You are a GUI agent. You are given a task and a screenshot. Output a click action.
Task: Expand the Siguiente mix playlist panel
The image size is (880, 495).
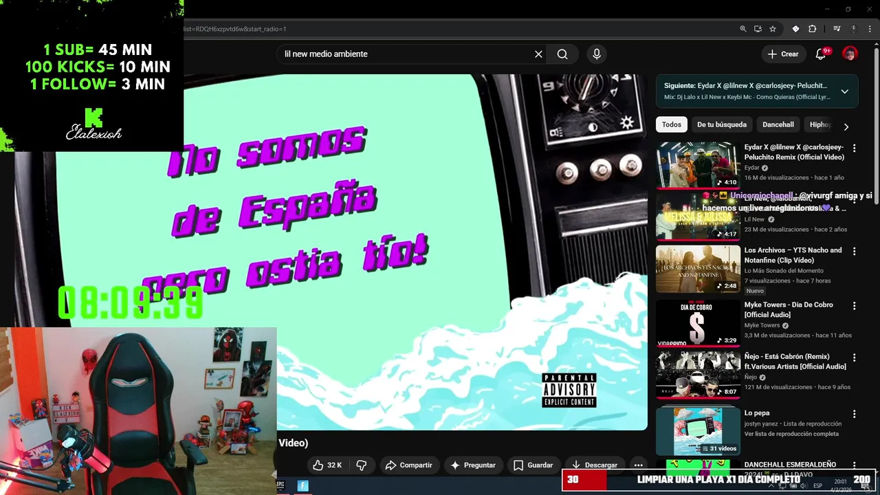pyautogui.click(x=844, y=91)
